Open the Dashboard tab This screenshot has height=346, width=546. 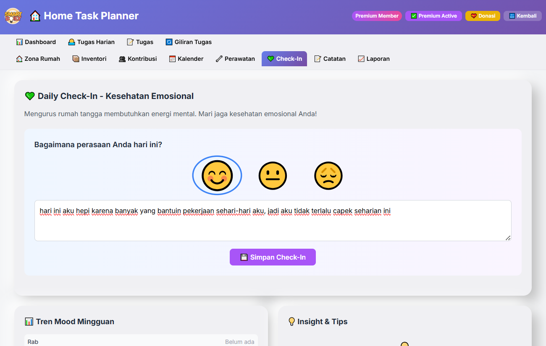coord(36,42)
